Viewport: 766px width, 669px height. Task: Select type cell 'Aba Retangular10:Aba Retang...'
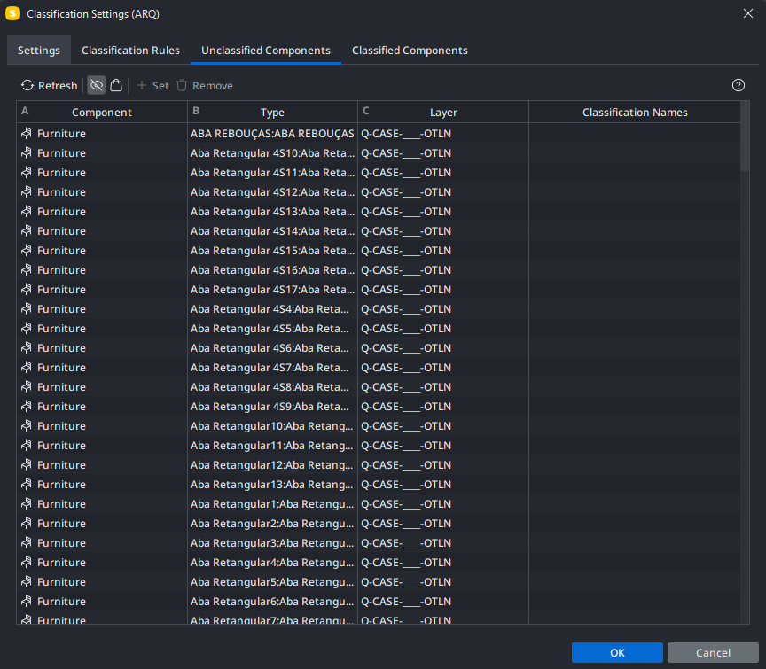coord(272,426)
